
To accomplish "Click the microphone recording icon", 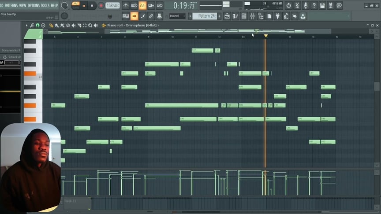I will point(306,5).
